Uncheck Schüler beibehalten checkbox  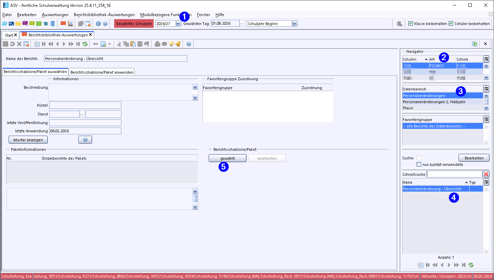pyautogui.click(x=451, y=24)
